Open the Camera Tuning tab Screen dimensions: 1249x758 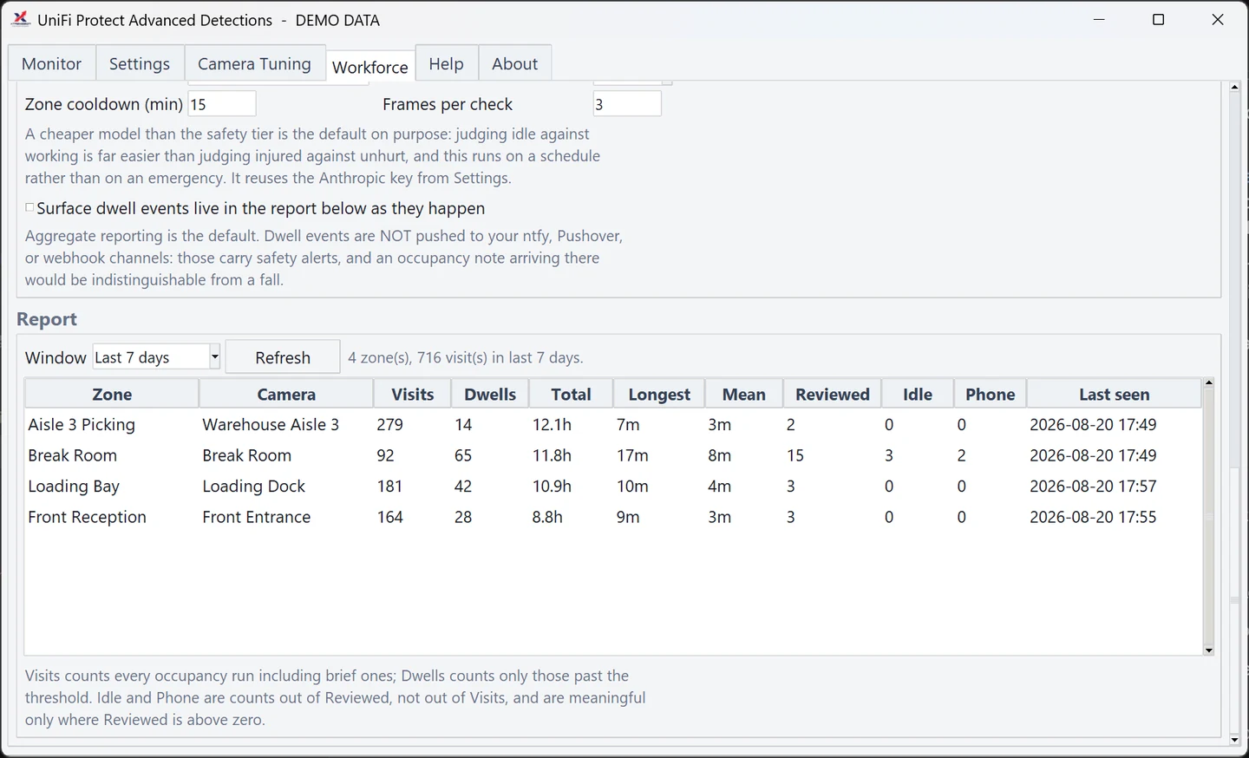(254, 63)
